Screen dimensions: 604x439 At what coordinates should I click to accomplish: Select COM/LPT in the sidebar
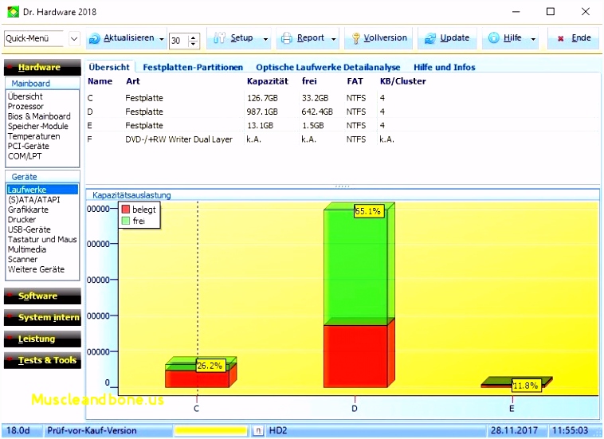24,156
